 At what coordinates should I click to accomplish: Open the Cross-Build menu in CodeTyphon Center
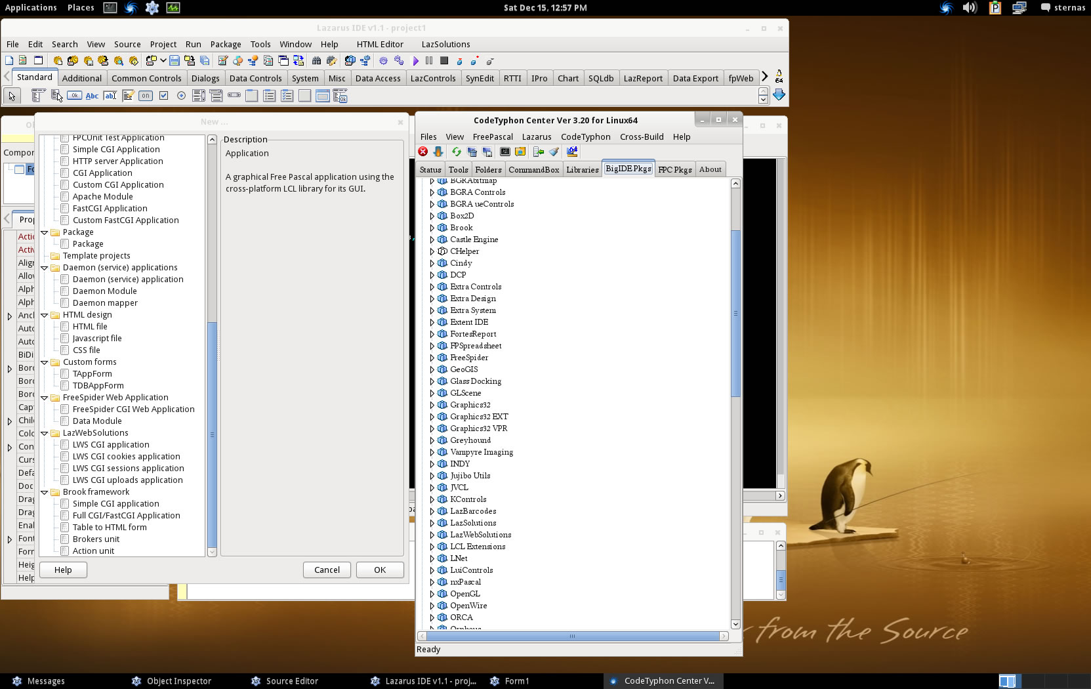pos(642,136)
